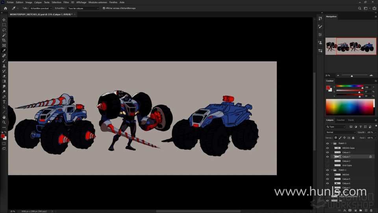The image size is (378, 213).
Task: Click the Navigation panel canvas thumbnail
Action: [x=350, y=46]
